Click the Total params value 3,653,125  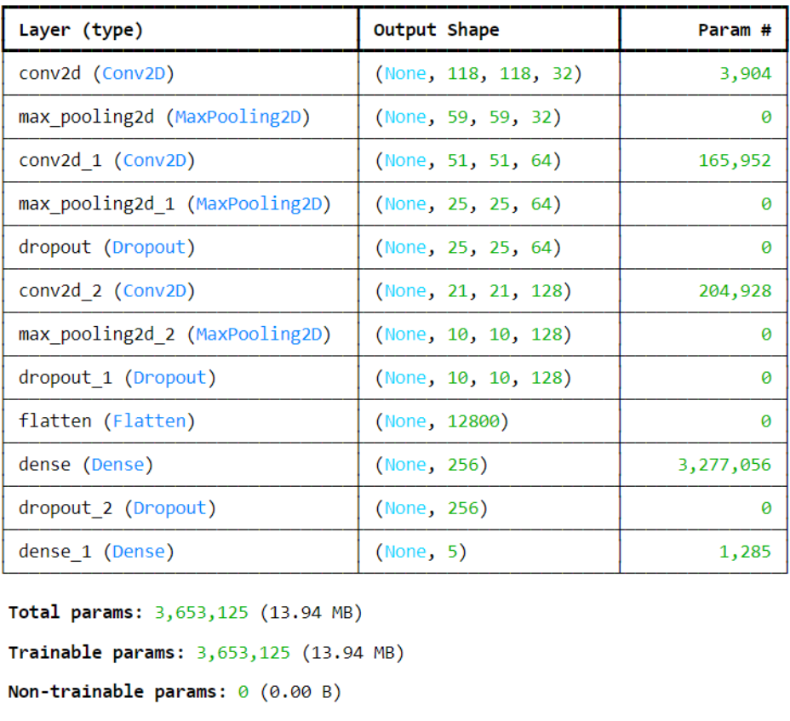click(203, 612)
